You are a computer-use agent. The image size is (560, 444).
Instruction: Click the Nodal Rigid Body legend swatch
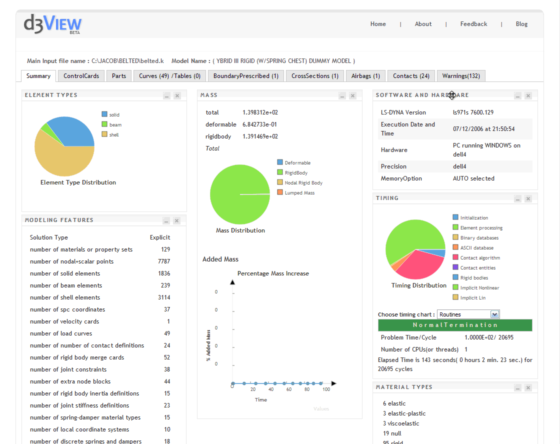pos(280,182)
